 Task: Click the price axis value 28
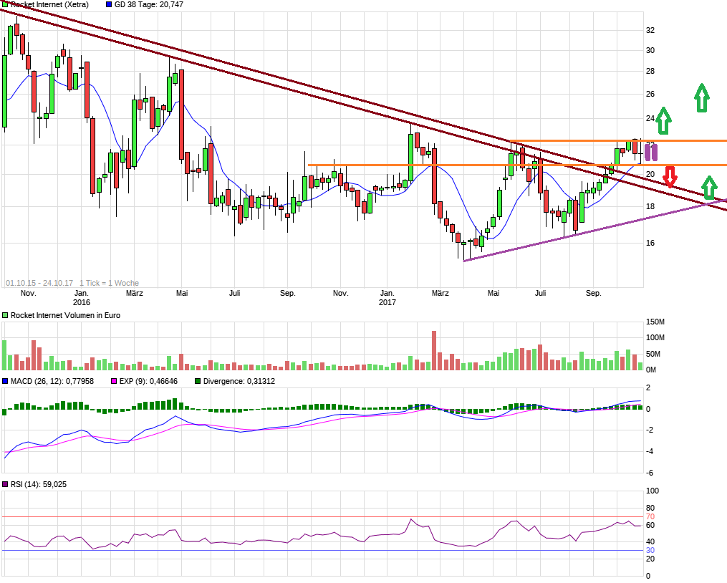pos(650,71)
